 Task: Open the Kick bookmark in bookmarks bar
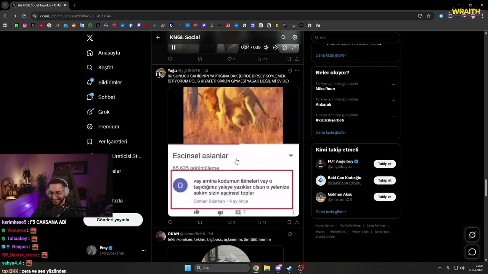tap(17, 25)
